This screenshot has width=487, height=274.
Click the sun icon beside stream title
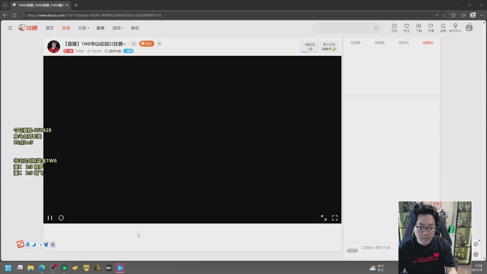[134, 44]
